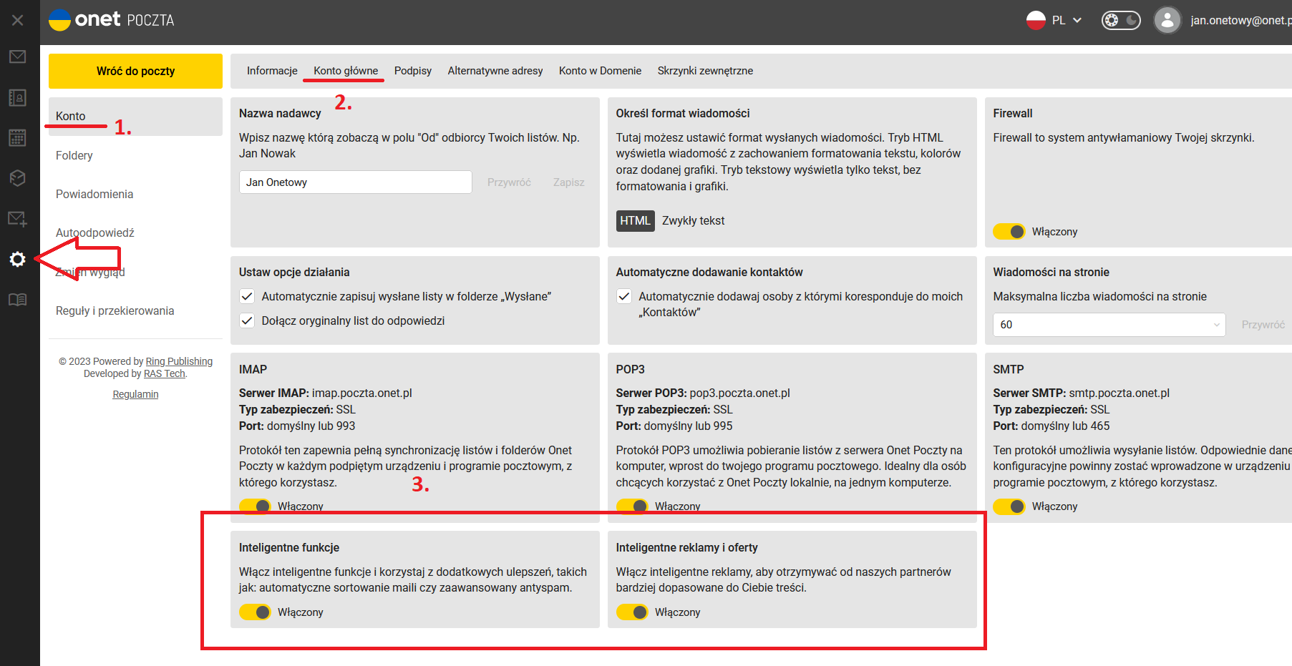This screenshot has height=666, width=1292.
Task: Turn off Inteligentne funkcje toggle
Action: tap(255, 612)
